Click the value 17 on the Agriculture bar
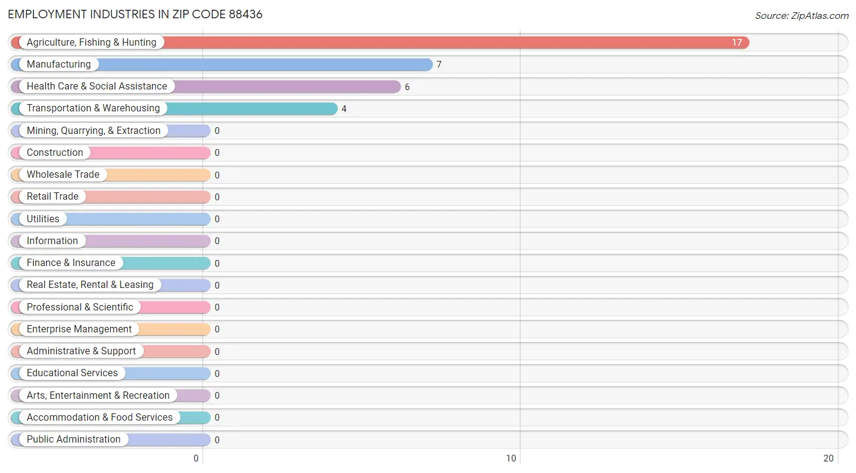Screen dimensions: 856x473 click(737, 43)
